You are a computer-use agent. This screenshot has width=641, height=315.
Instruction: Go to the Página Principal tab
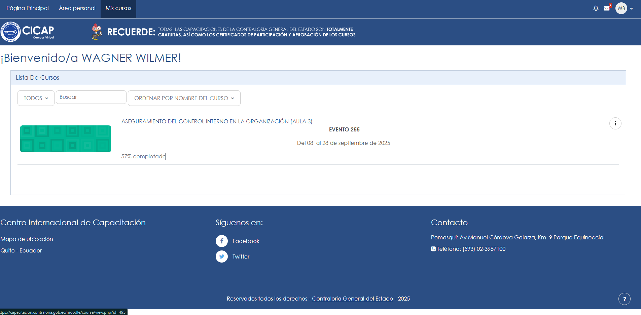(28, 8)
